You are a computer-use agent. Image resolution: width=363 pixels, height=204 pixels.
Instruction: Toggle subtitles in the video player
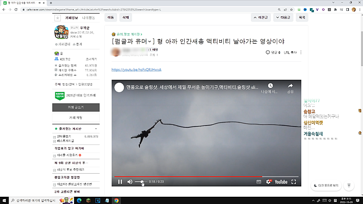(259, 182)
